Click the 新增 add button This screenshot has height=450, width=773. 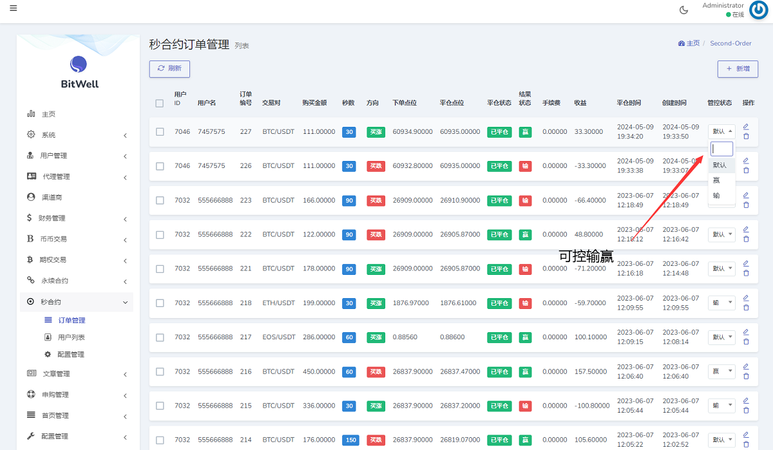point(738,69)
